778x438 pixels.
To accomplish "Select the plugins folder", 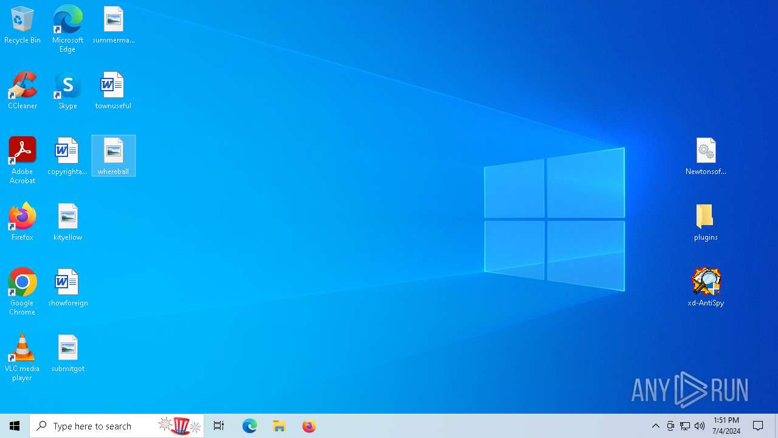I will point(706,223).
